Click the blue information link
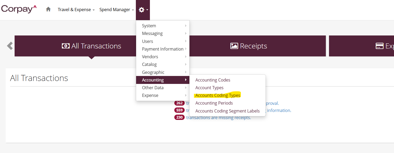Image resolution: width=394 pixels, height=153 pixels. (279, 110)
